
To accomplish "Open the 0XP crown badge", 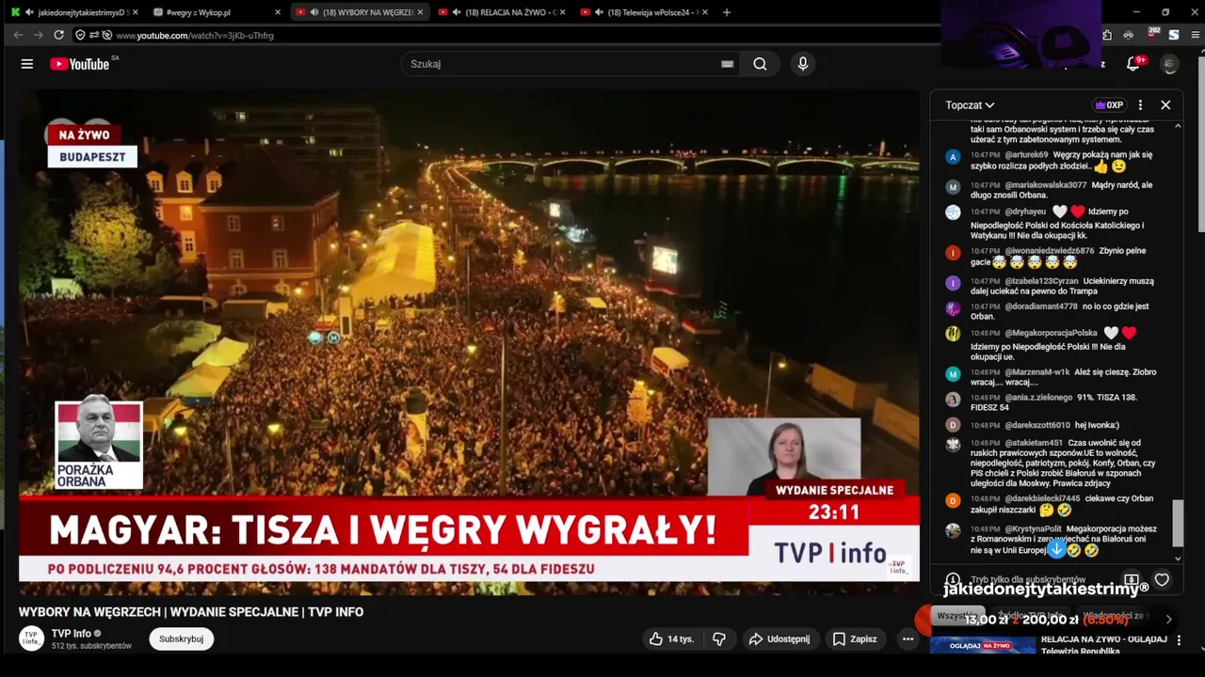I will point(1109,105).
